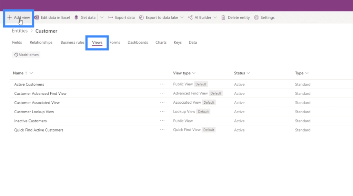353x196 pixels.
Task: Open more options for Customer Associated View
Action: [x=162, y=102]
